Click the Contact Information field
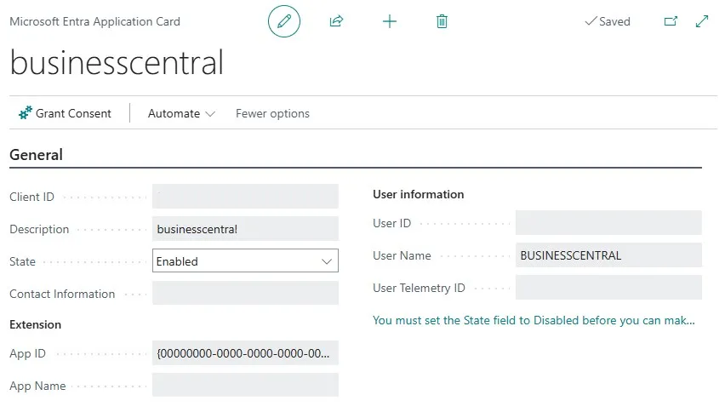This screenshot has width=725, height=412. (245, 293)
